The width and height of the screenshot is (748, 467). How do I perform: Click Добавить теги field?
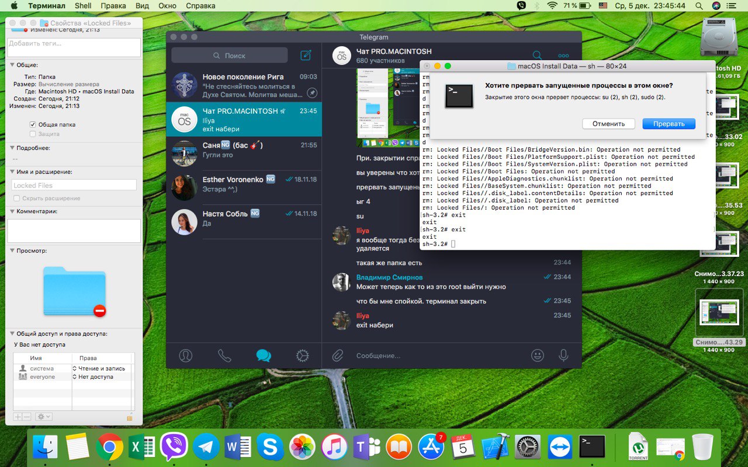pos(74,47)
